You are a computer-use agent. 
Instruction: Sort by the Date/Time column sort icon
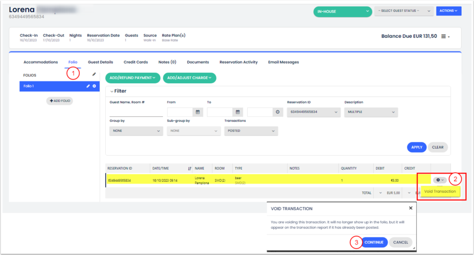(190, 168)
